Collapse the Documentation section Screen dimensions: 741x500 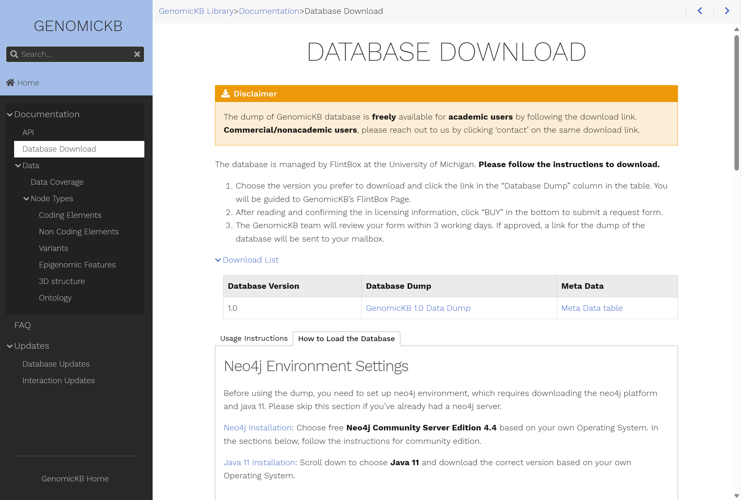coord(10,114)
